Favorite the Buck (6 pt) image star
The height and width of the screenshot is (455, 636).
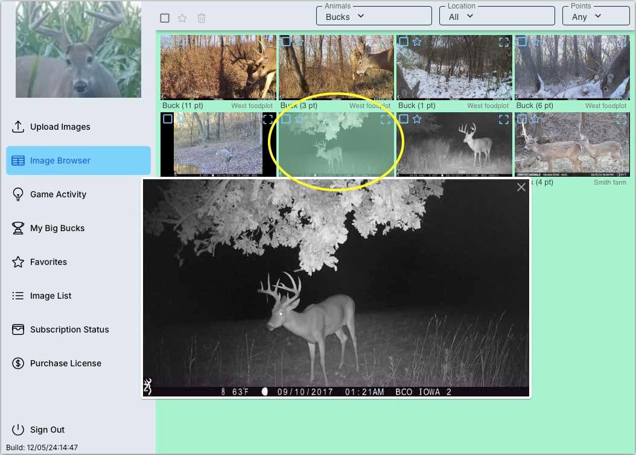pos(535,42)
